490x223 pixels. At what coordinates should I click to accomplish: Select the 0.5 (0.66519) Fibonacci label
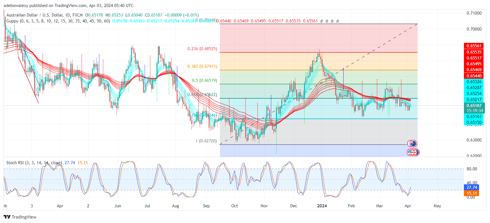(204, 80)
